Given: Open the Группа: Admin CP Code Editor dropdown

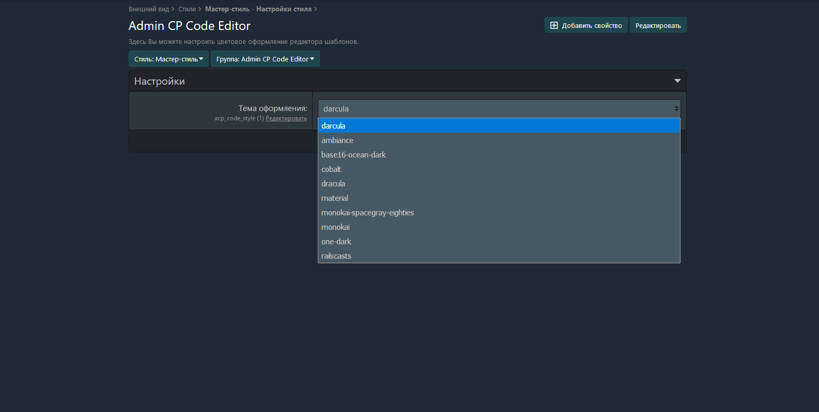Looking at the screenshot, I should click(x=265, y=59).
